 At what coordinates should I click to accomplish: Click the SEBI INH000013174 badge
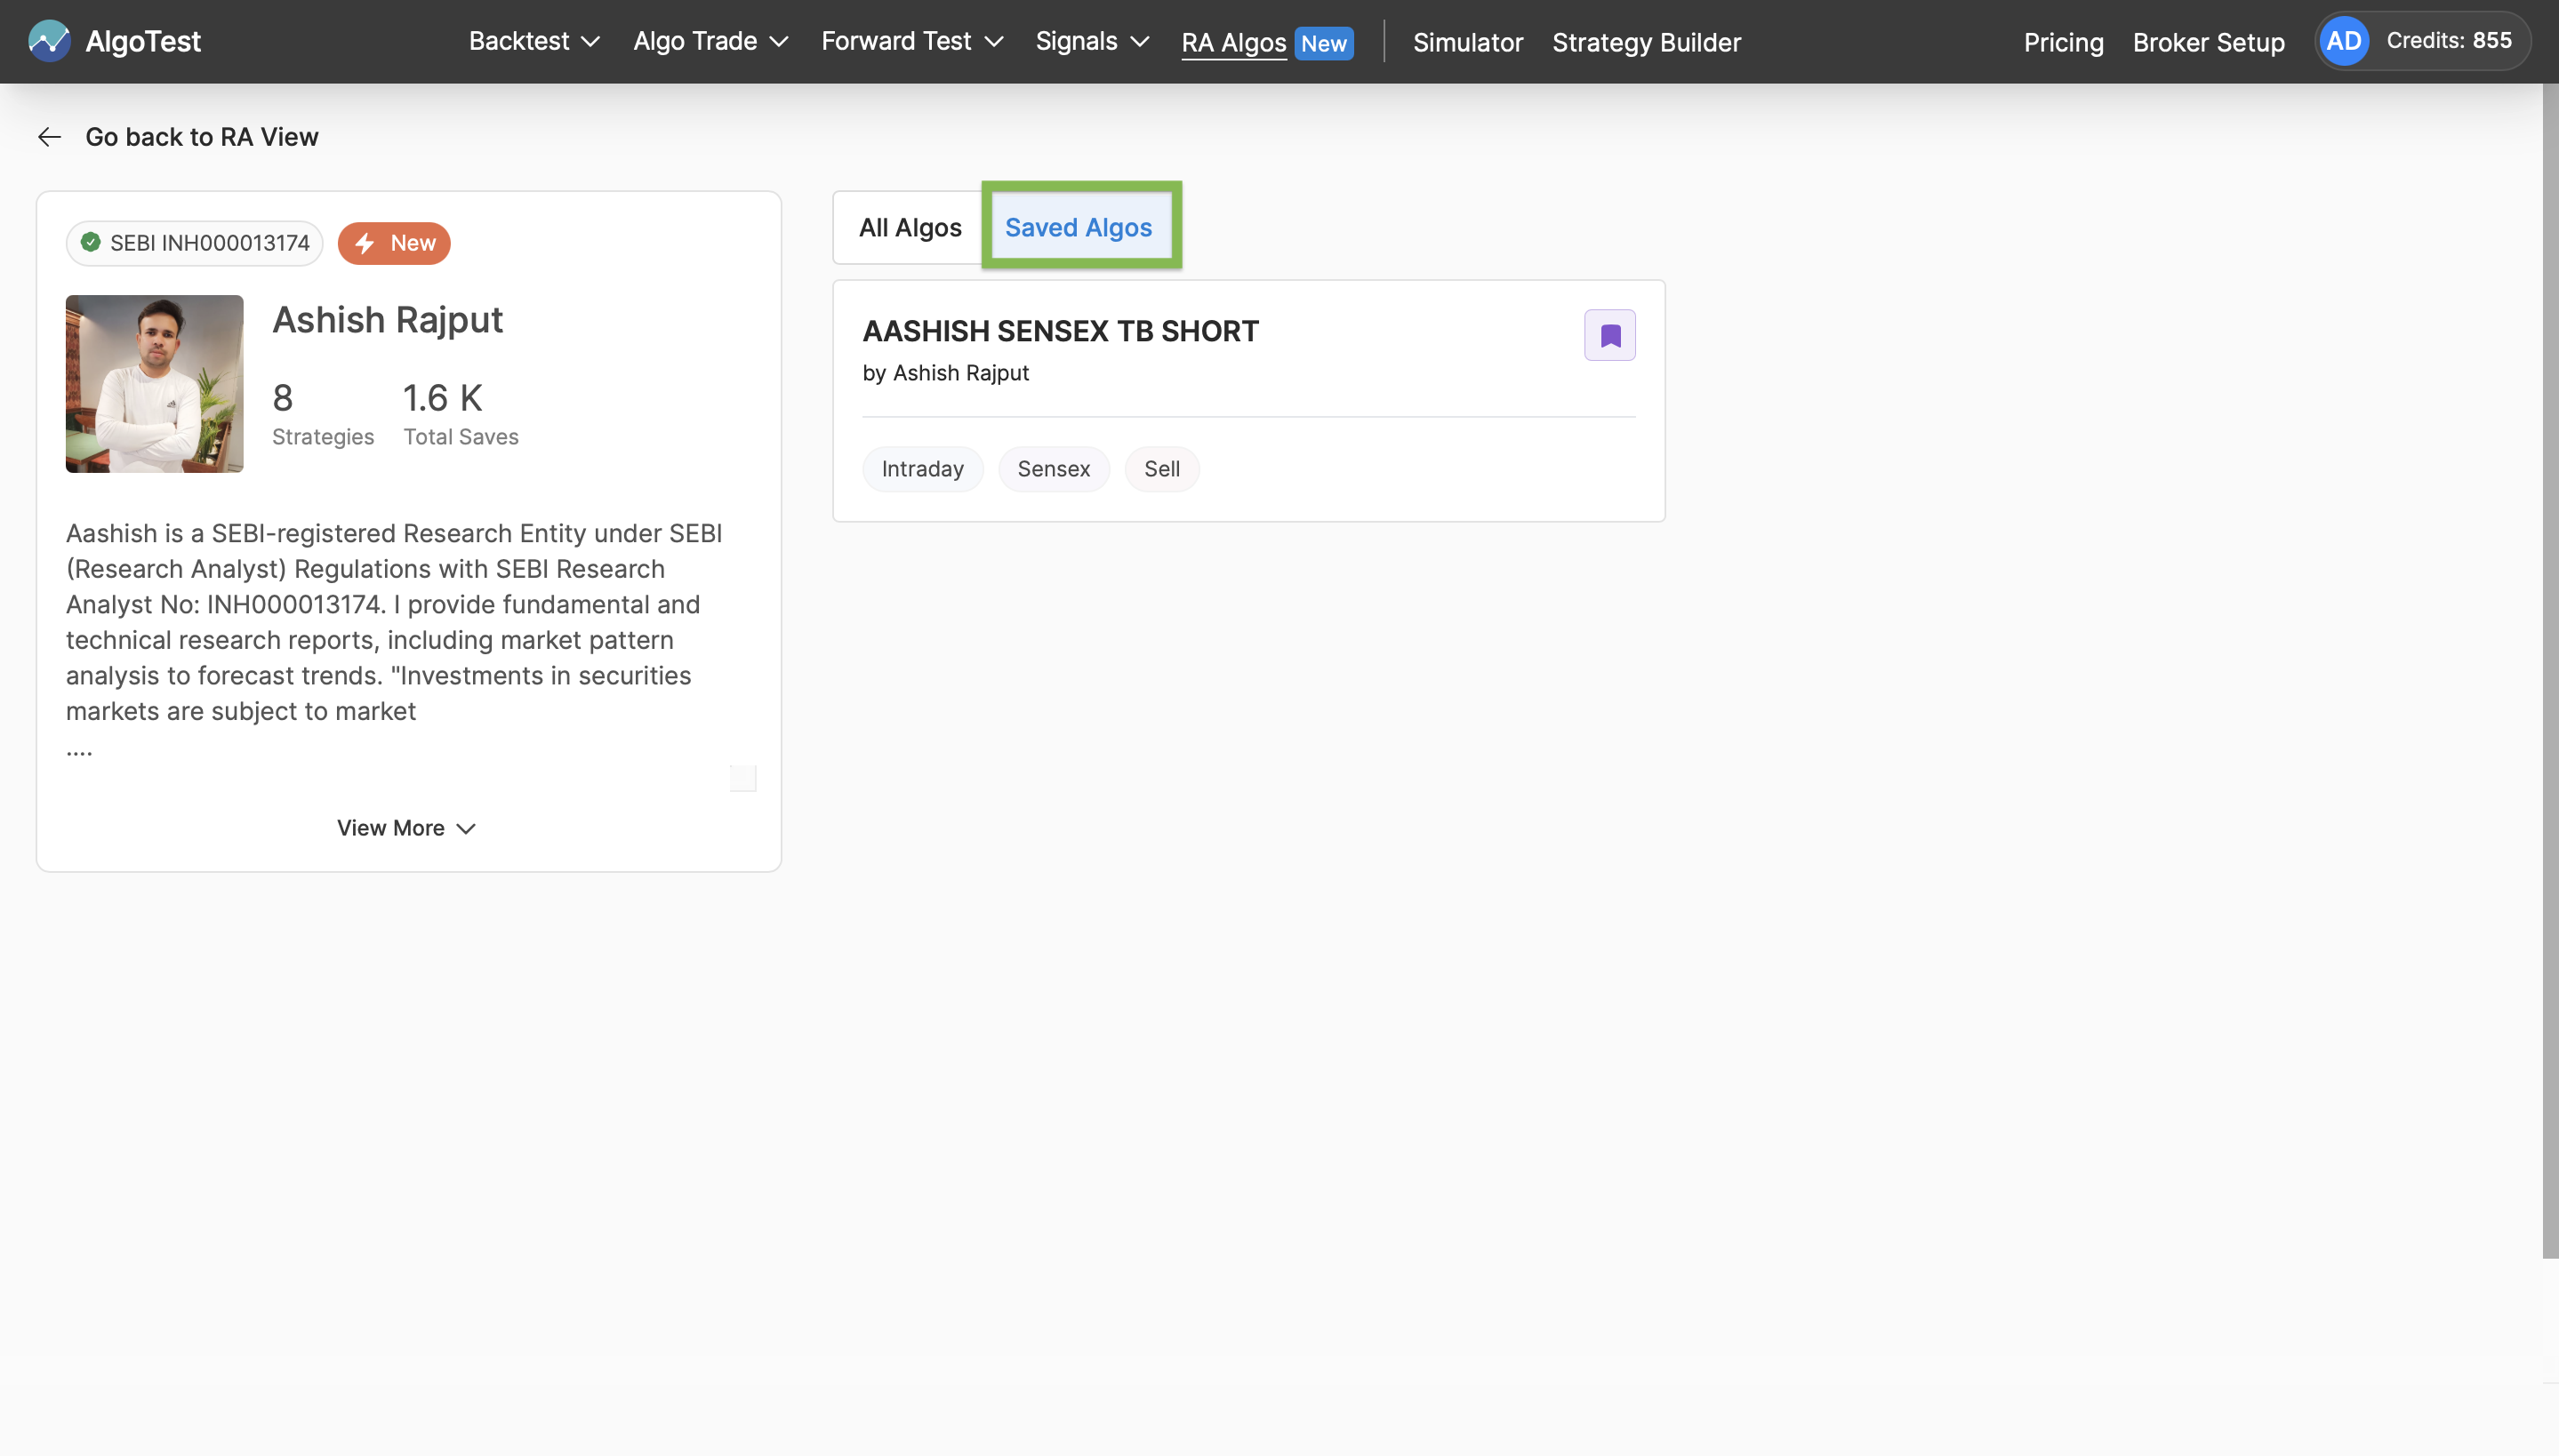pos(195,243)
